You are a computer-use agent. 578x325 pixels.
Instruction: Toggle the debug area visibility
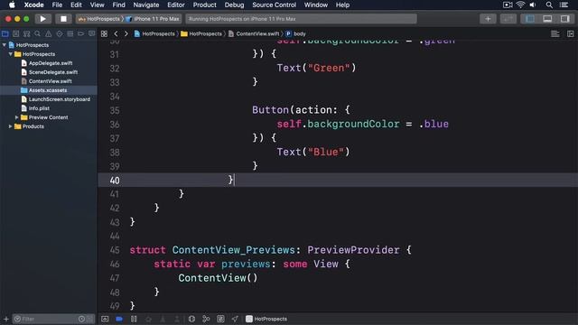[x=547, y=19]
